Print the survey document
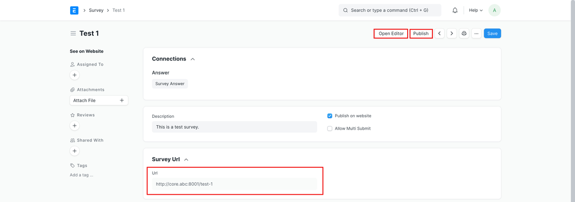This screenshot has width=575, height=202. (464, 33)
